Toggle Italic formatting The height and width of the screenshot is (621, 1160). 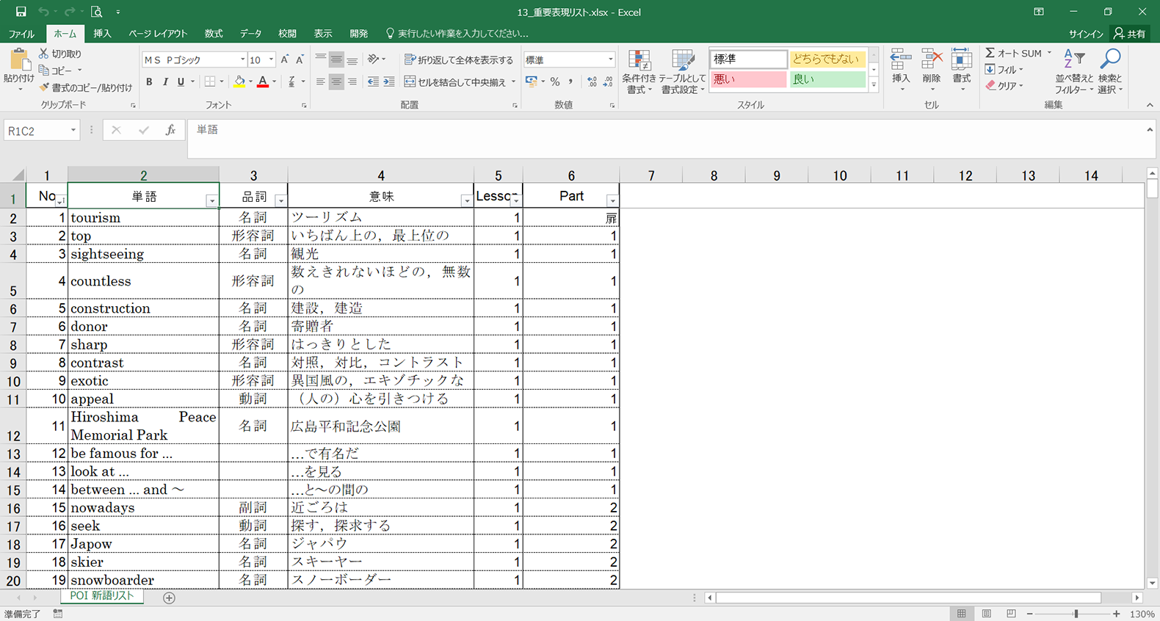pos(165,81)
